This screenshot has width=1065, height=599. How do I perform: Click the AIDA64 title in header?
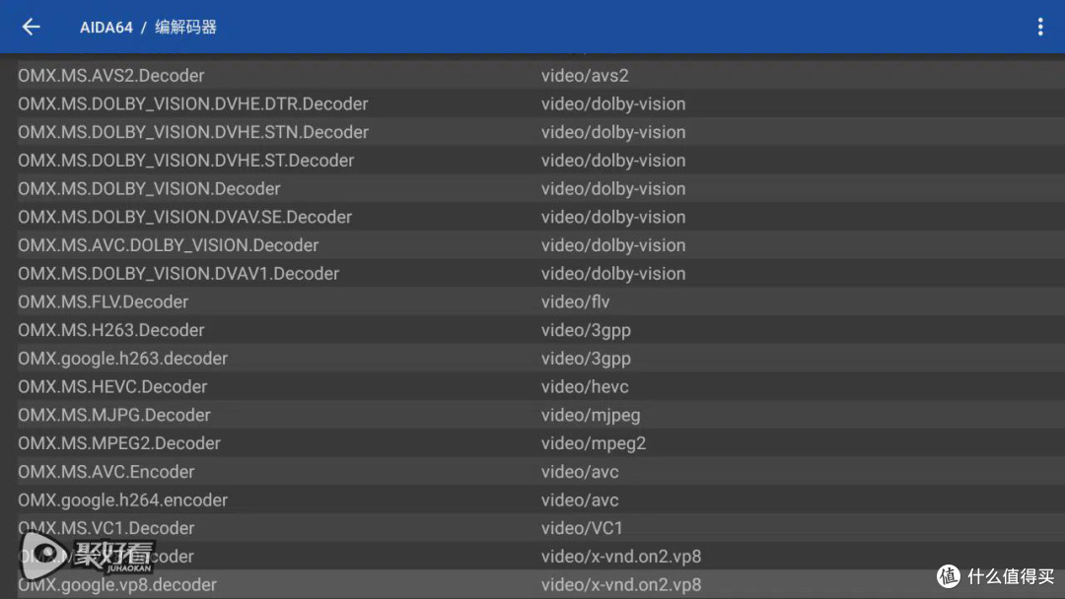tap(106, 28)
